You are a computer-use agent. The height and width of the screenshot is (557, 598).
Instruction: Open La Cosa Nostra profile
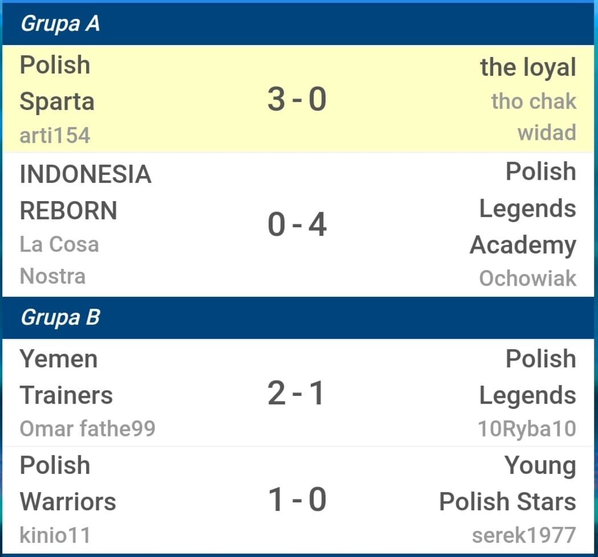59,260
